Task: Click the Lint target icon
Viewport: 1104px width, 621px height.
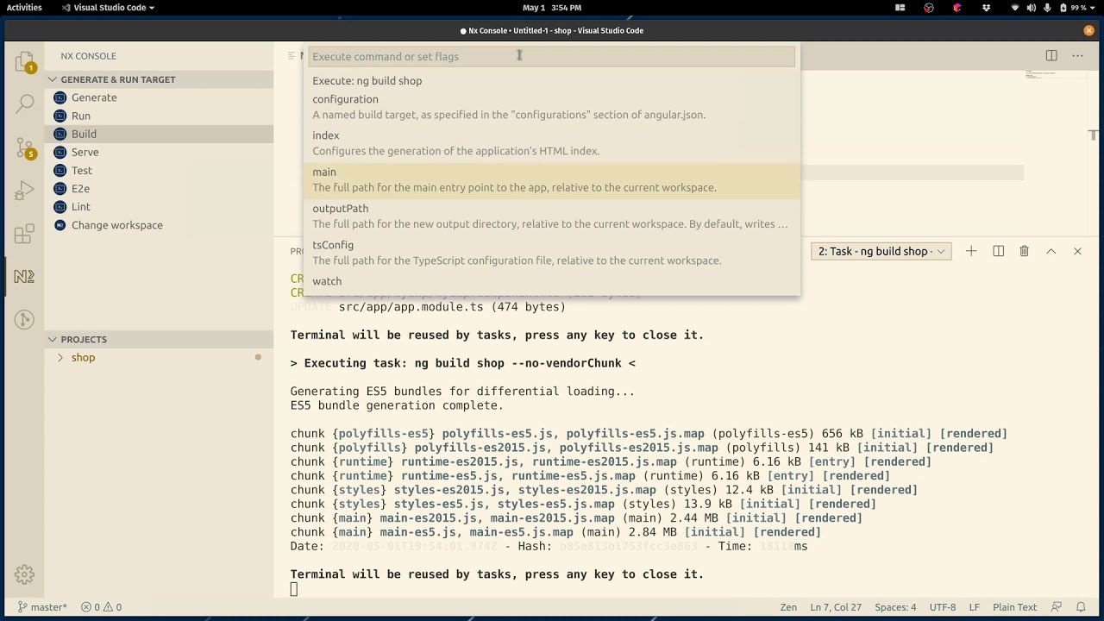Action: pos(60,206)
